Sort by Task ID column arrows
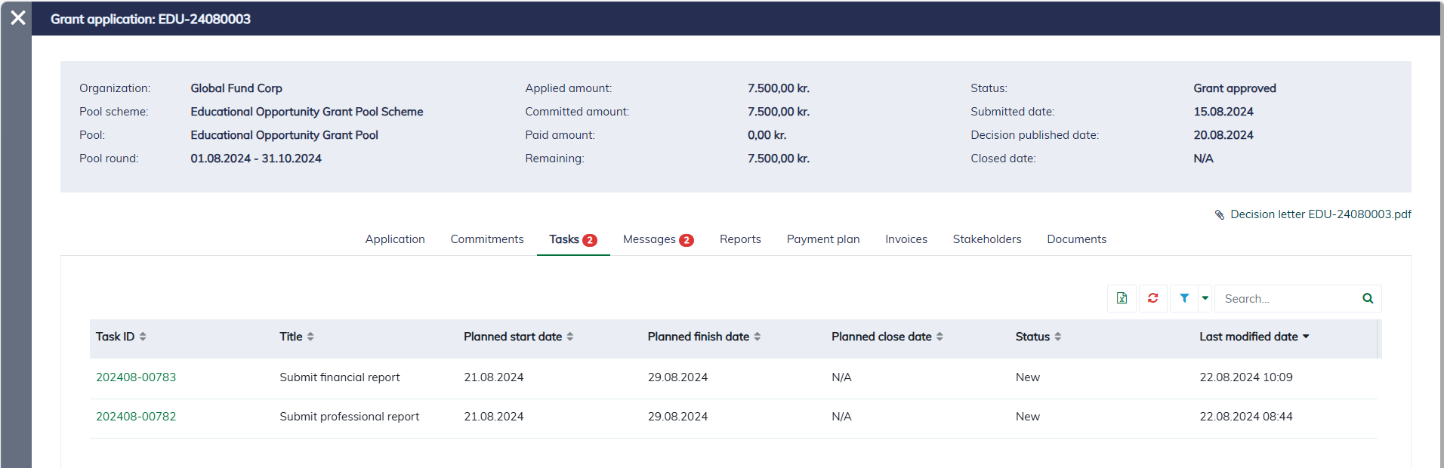This screenshot has height=468, width=1444. (143, 337)
